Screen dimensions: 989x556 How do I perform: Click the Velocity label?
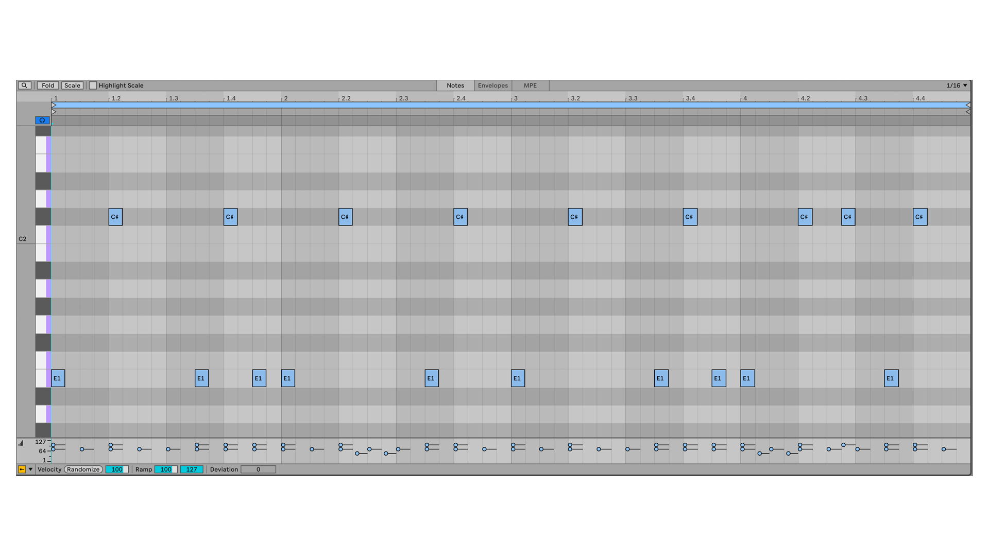(x=49, y=470)
